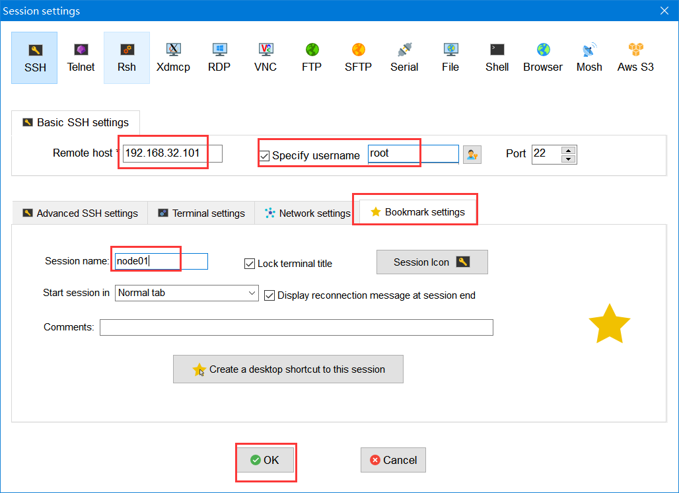679x493 pixels.
Task: Switch to Advanced SSH settings tab
Action: coord(80,213)
